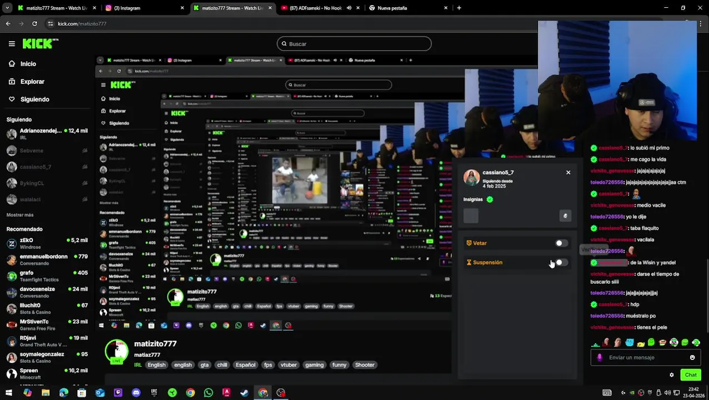
Task: Open Steam from the taskbar
Action: [245, 393]
